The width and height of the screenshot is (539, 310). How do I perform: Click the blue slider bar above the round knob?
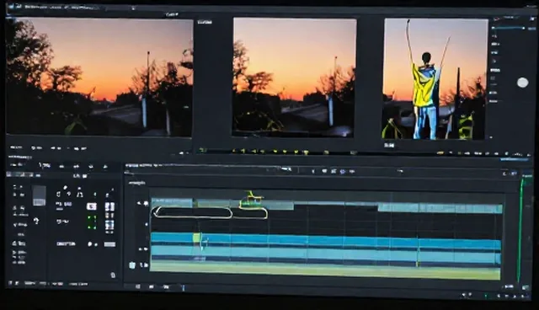[507, 28]
